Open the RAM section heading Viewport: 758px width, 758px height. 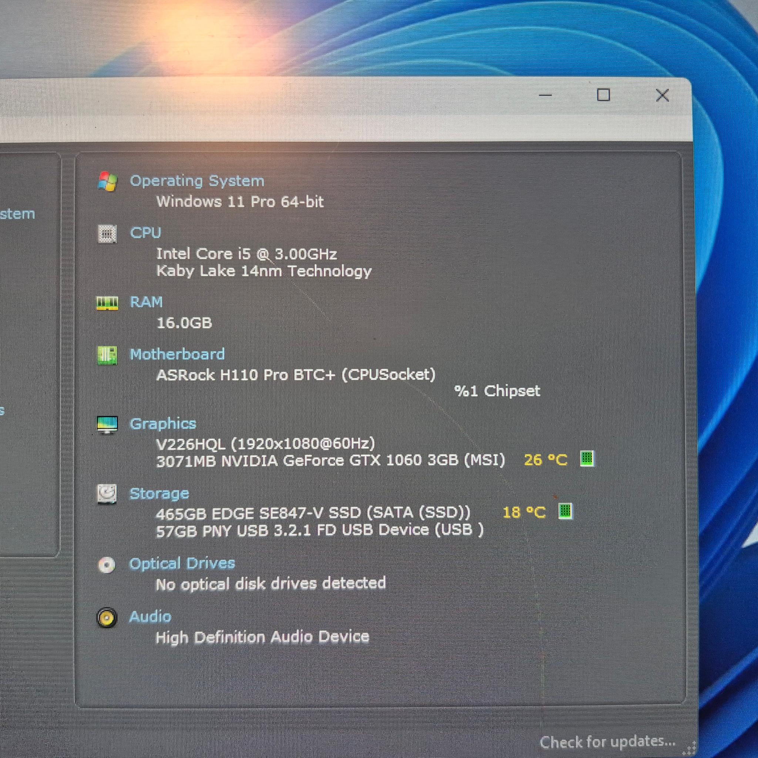[x=146, y=302]
